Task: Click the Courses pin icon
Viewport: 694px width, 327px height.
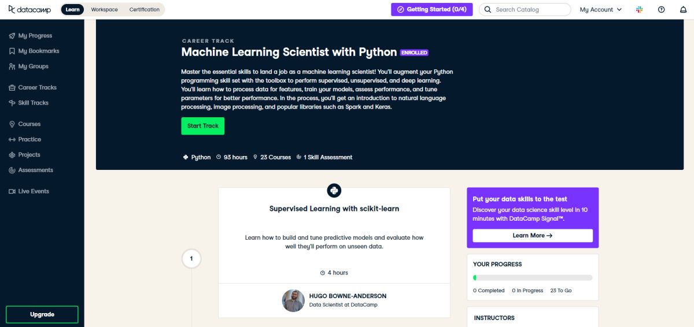Action: coord(12,124)
